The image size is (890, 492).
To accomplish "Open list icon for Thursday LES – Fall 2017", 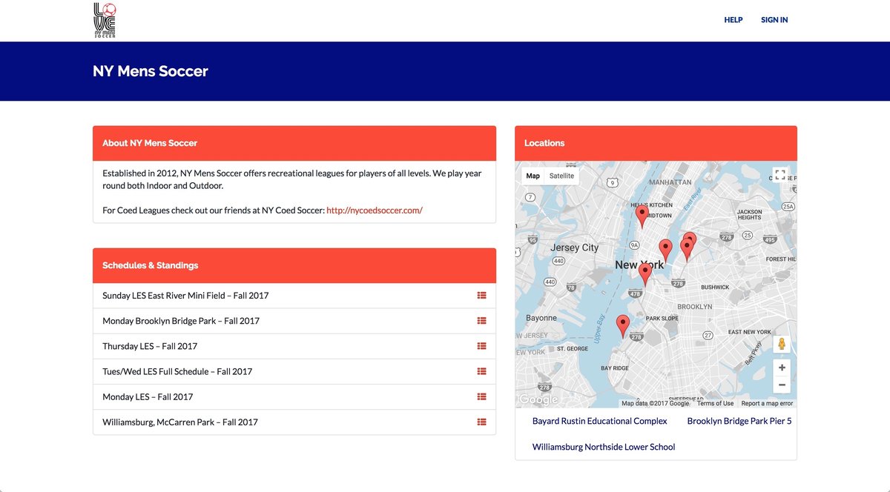I will pos(481,346).
